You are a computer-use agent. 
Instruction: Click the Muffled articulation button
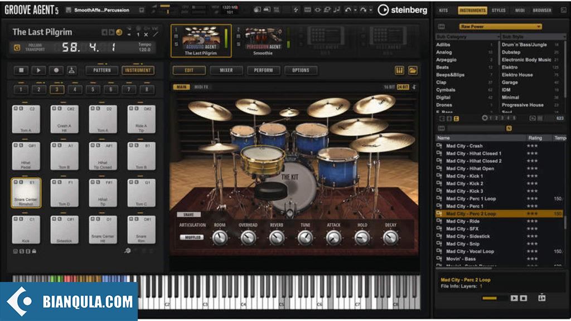192,237
